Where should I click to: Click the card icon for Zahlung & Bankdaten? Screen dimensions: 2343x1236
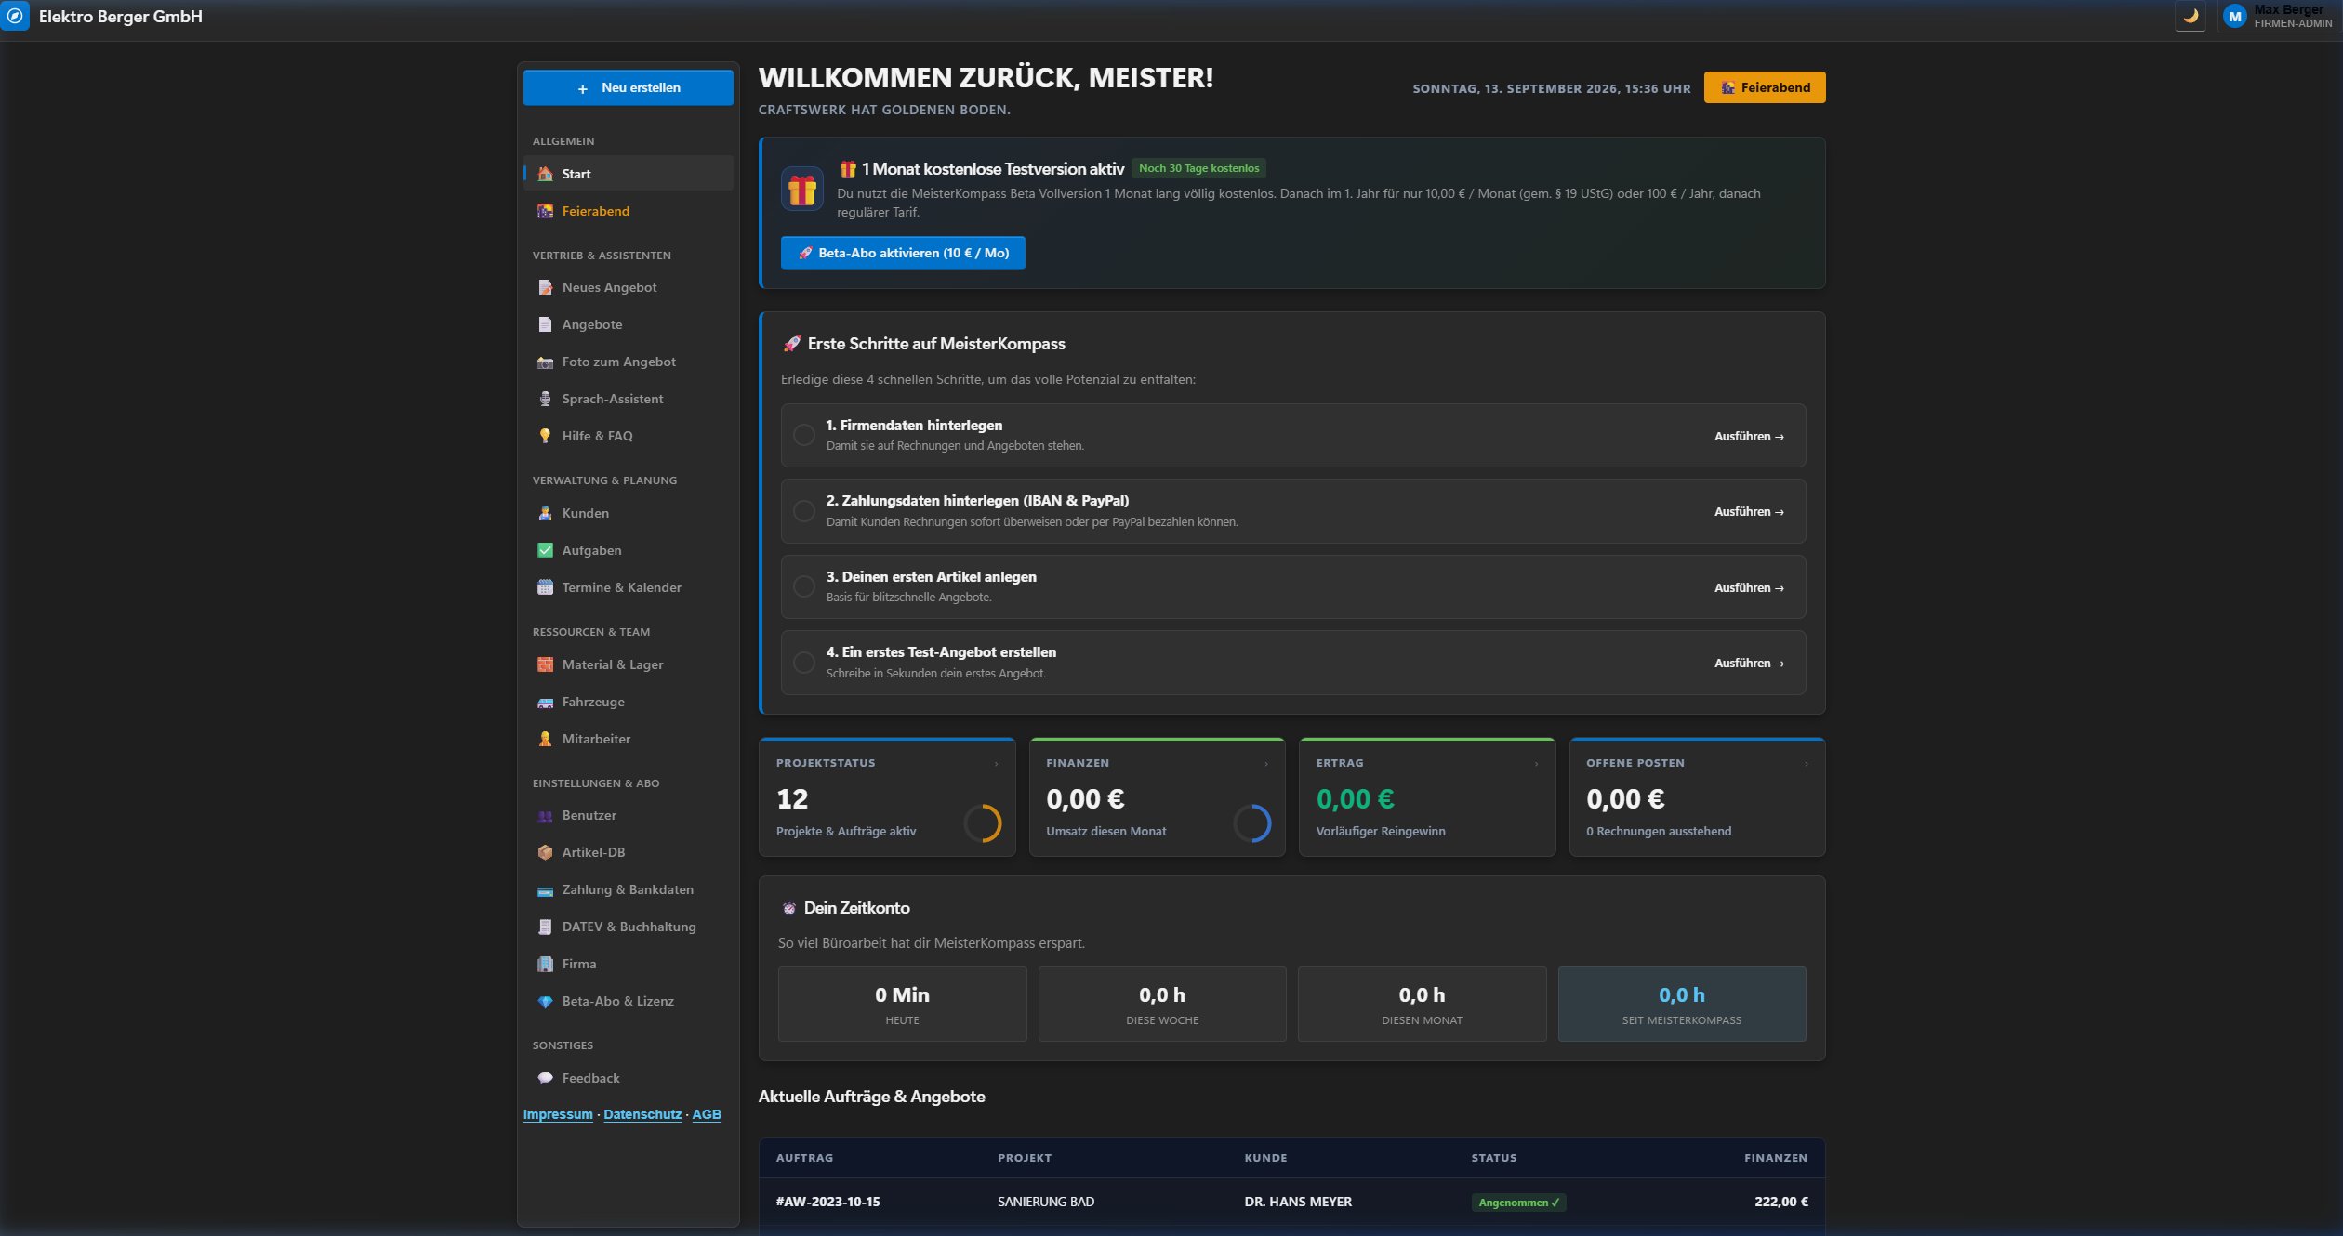coord(545,889)
